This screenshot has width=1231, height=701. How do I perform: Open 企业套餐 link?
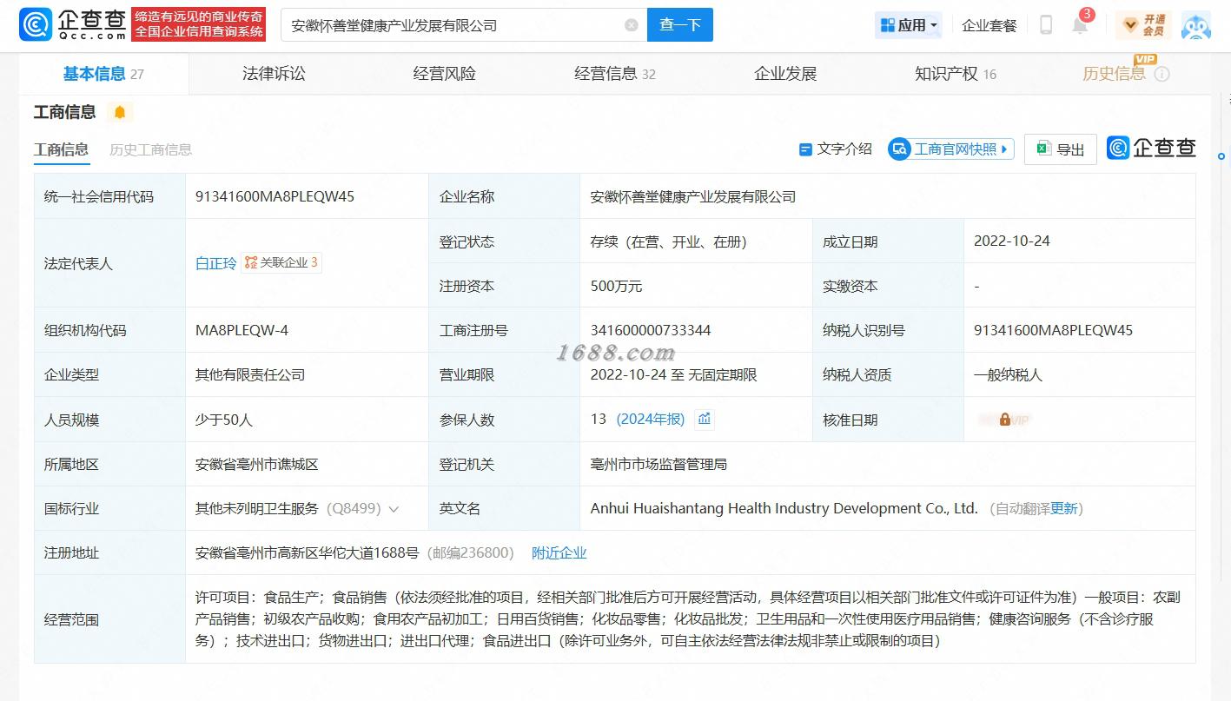coord(989,25)
